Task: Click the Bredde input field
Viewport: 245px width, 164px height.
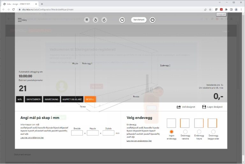Action: pyautogui.click(x=77, y=133)
